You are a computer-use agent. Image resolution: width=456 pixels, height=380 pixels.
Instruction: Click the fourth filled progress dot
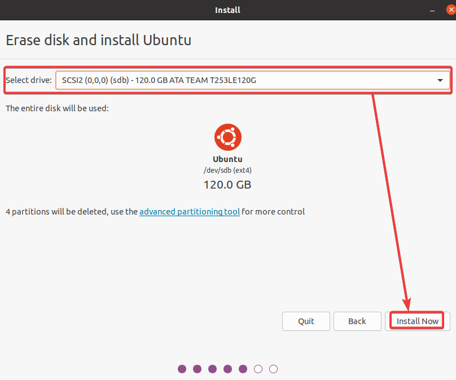[227, 369]
